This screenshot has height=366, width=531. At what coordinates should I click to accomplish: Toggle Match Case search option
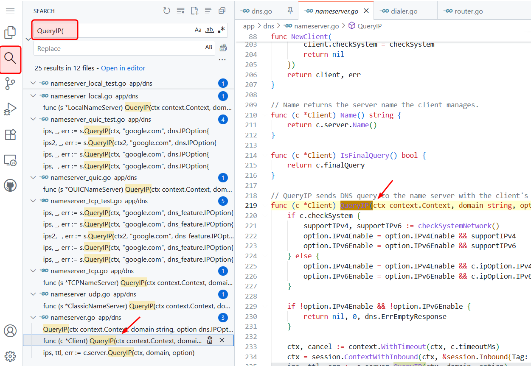[x=198, y=30]
